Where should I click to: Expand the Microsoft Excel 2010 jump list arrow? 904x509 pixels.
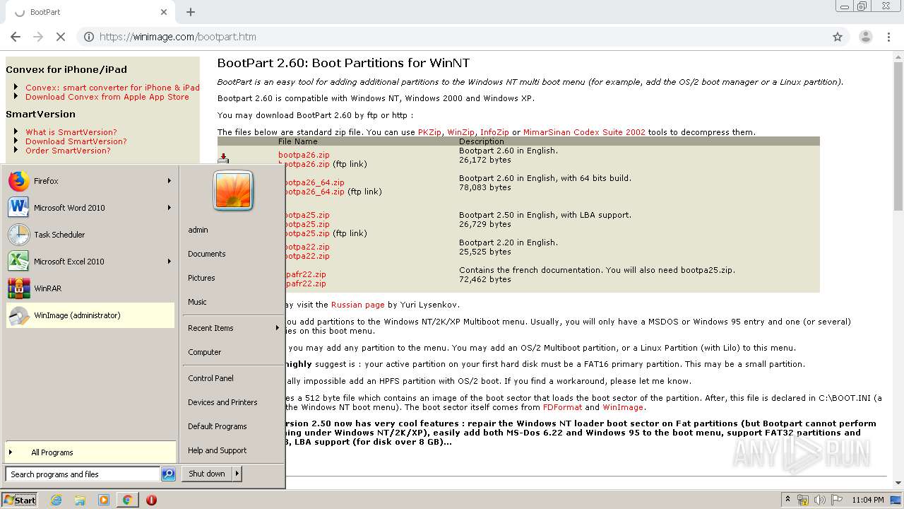click(169, 262)
